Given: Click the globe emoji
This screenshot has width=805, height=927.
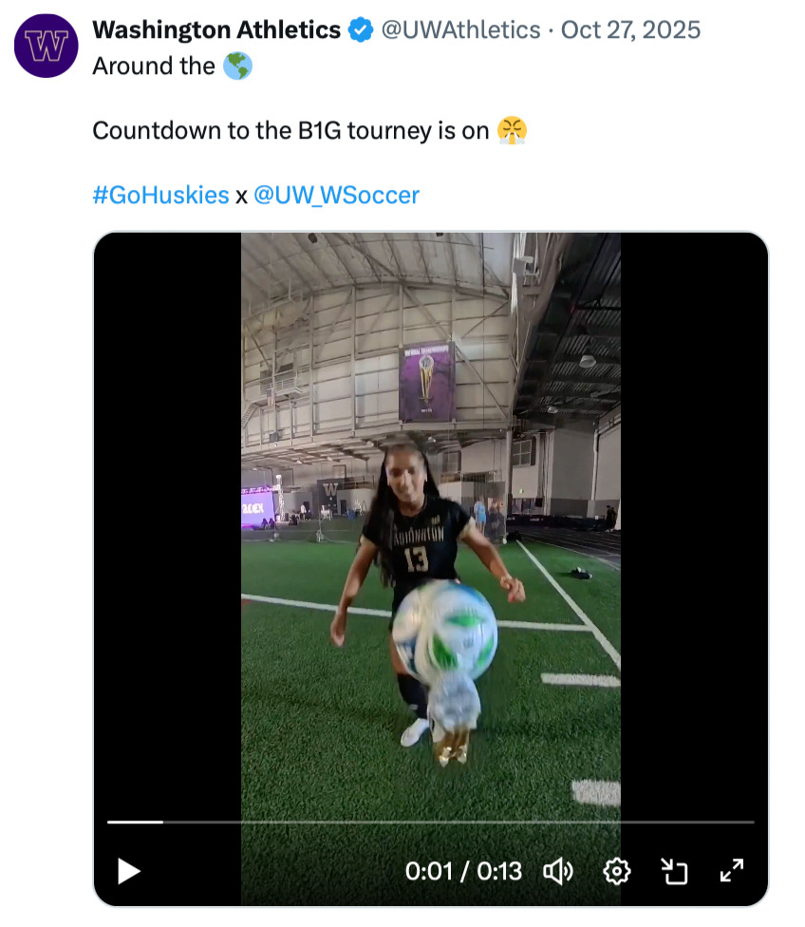Looking at the screenshot, I should [x=237, y=66].
